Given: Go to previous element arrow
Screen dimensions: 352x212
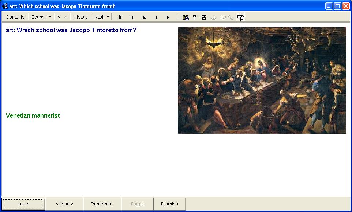Looking at the screenshot, I should coord(132,17).
